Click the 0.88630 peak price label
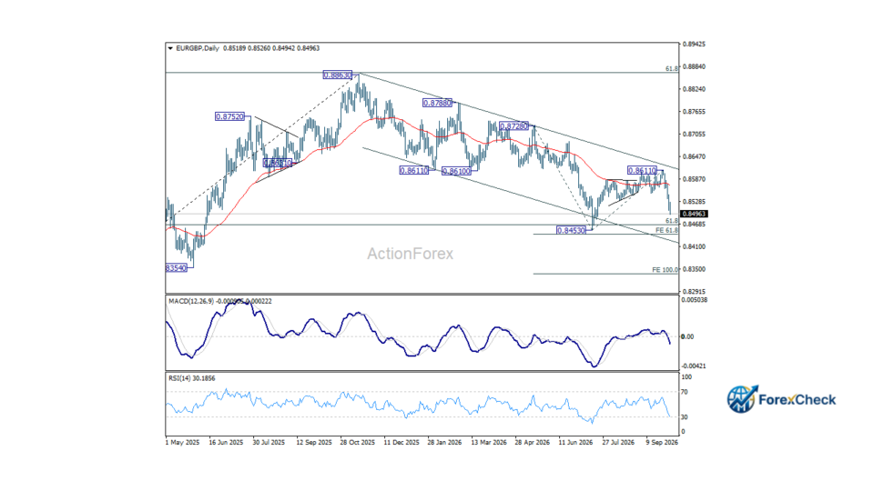The height and width of the screenshot is (491, 874). tap(338, 75)
